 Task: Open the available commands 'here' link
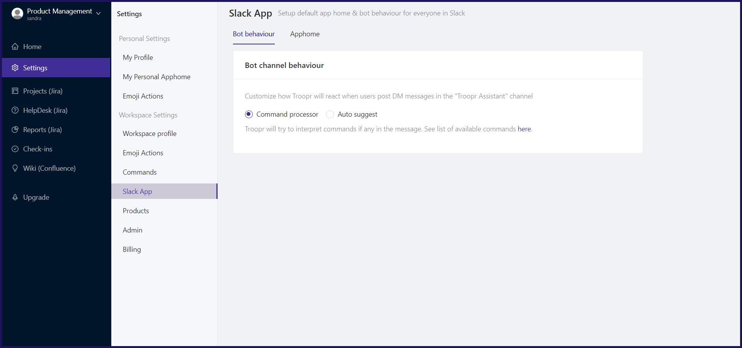point(524,129)
